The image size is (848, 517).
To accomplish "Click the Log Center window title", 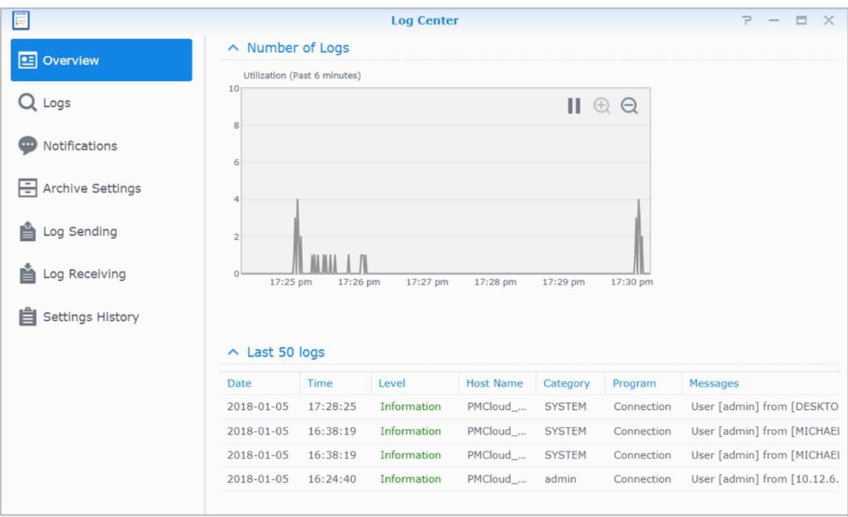I will pos(425,20).
